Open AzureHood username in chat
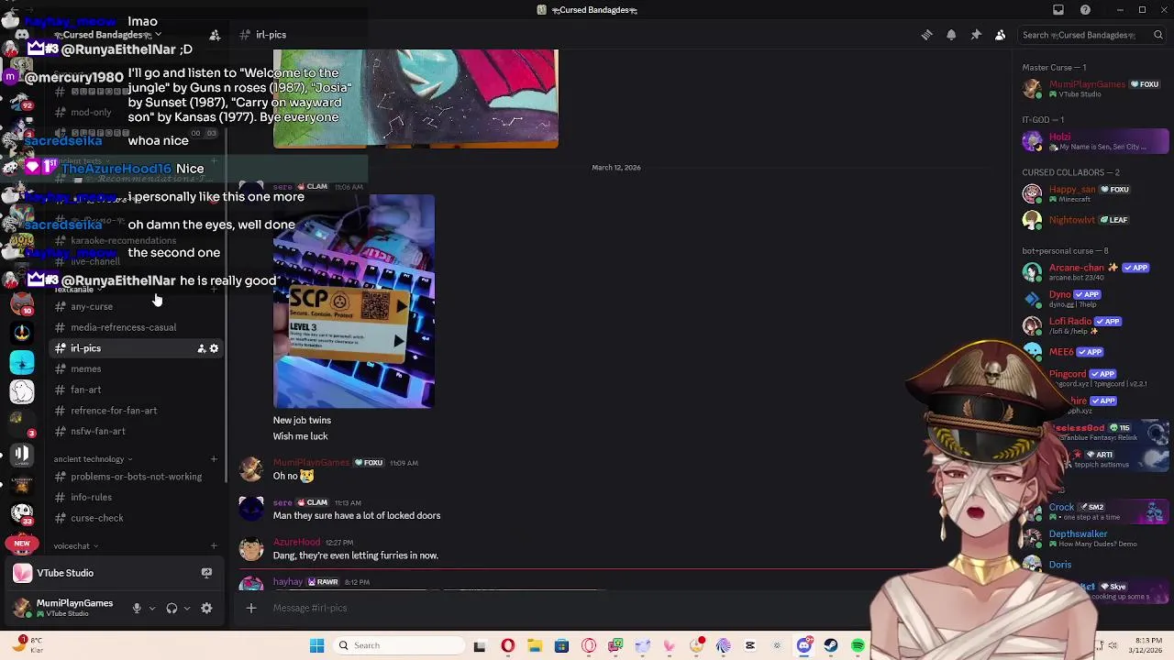1174x660 pixels. 296,543
